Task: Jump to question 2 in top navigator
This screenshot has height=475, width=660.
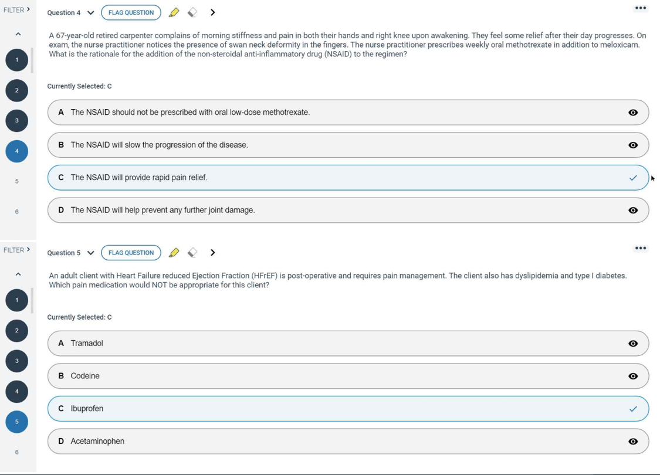Action: [x=17, y=90]
